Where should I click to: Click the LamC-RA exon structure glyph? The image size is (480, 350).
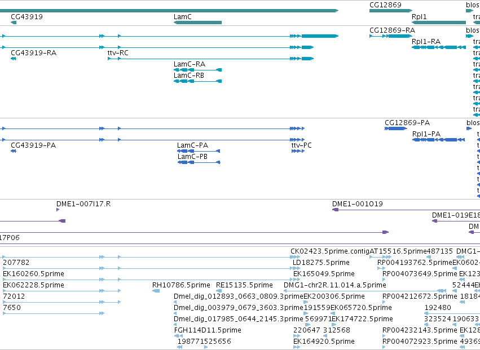(197, 70)
